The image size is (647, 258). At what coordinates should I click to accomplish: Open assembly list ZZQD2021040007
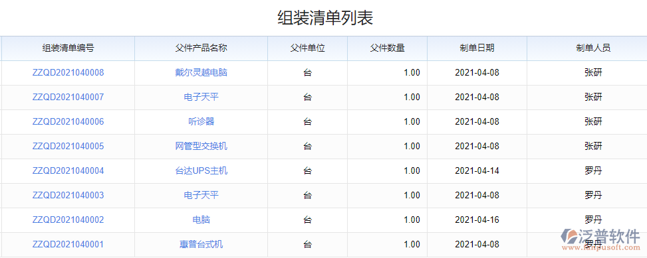pyautogui.click(x=68, y=97)
